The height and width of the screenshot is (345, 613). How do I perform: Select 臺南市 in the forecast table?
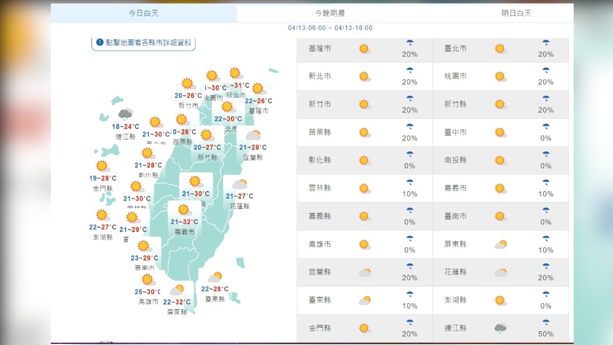pyautogui.click(x=456, y=216)
